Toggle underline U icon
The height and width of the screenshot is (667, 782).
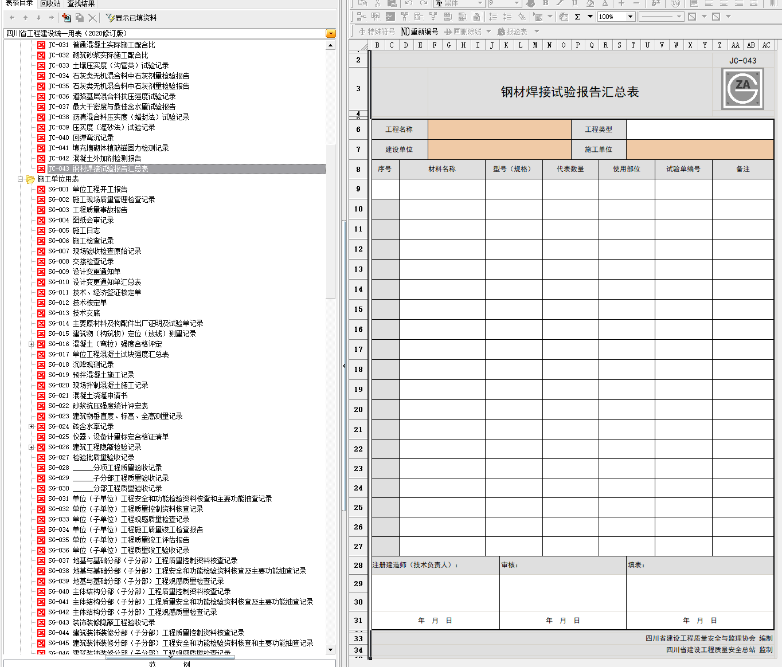(574, 3)
